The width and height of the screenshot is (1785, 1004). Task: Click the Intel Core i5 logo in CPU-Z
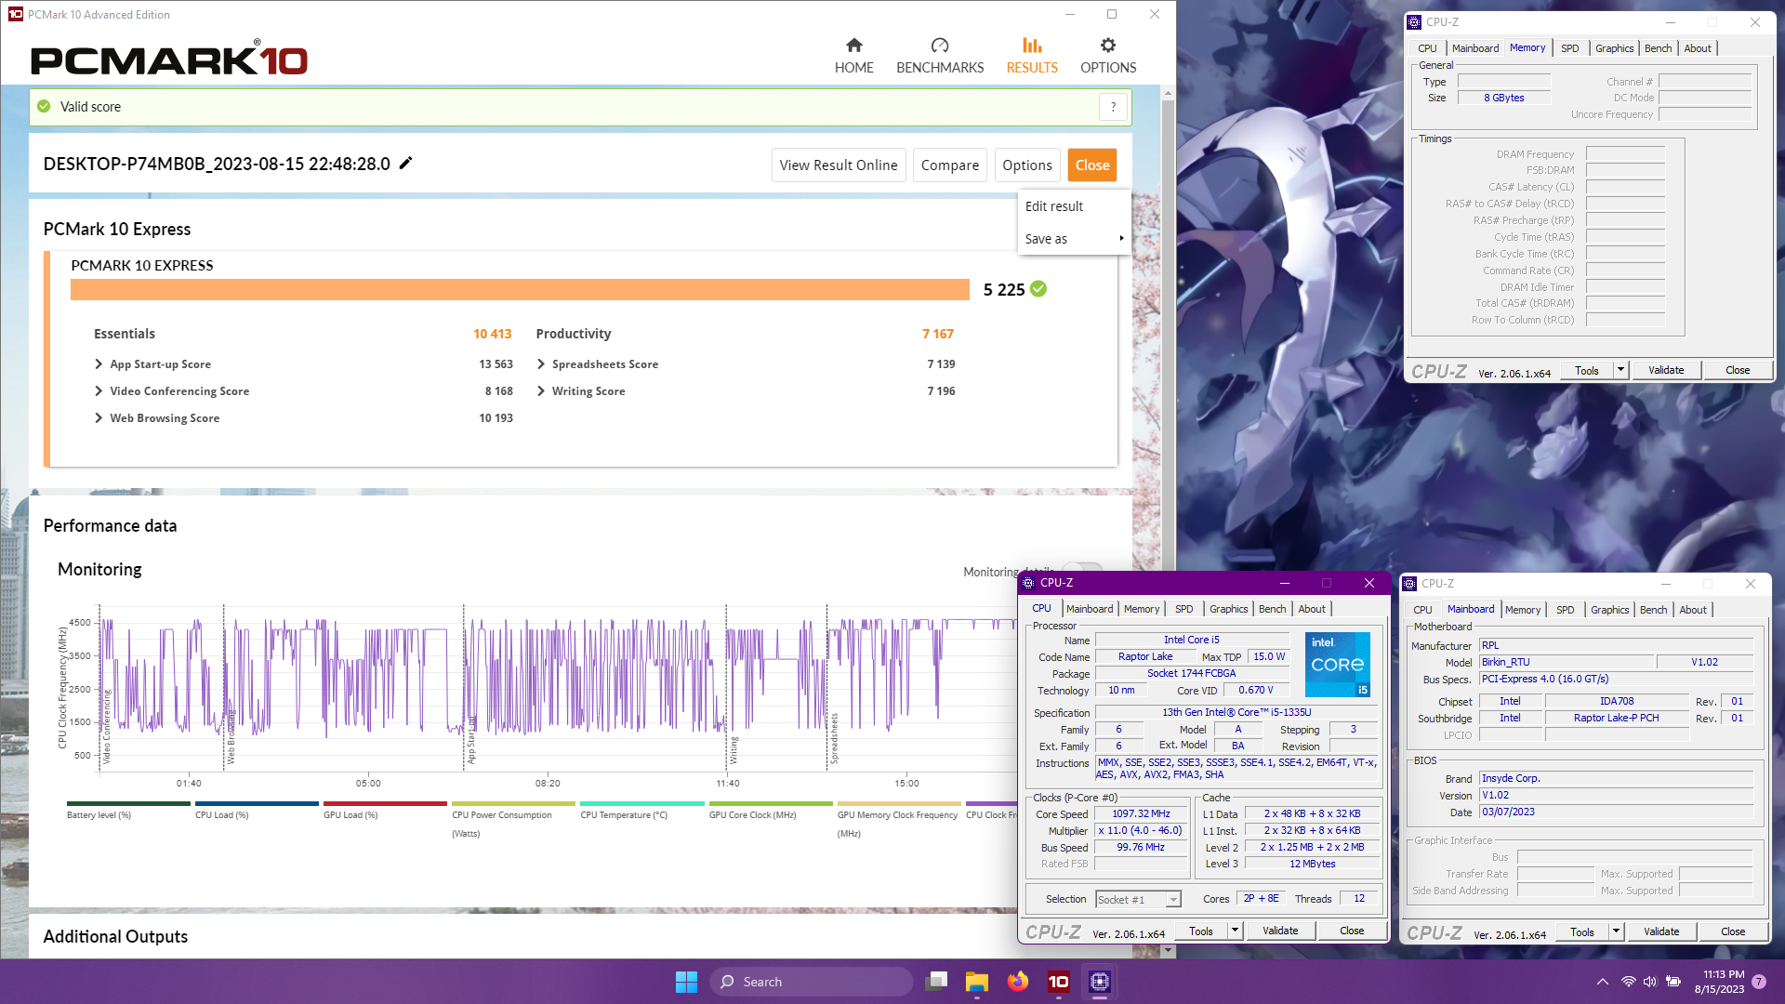[x=1337, y=664]
